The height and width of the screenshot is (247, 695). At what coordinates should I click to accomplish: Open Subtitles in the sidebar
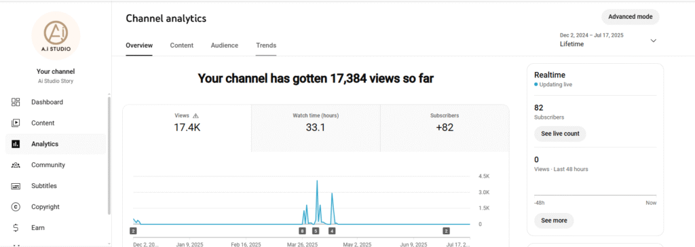pos(56,186)
